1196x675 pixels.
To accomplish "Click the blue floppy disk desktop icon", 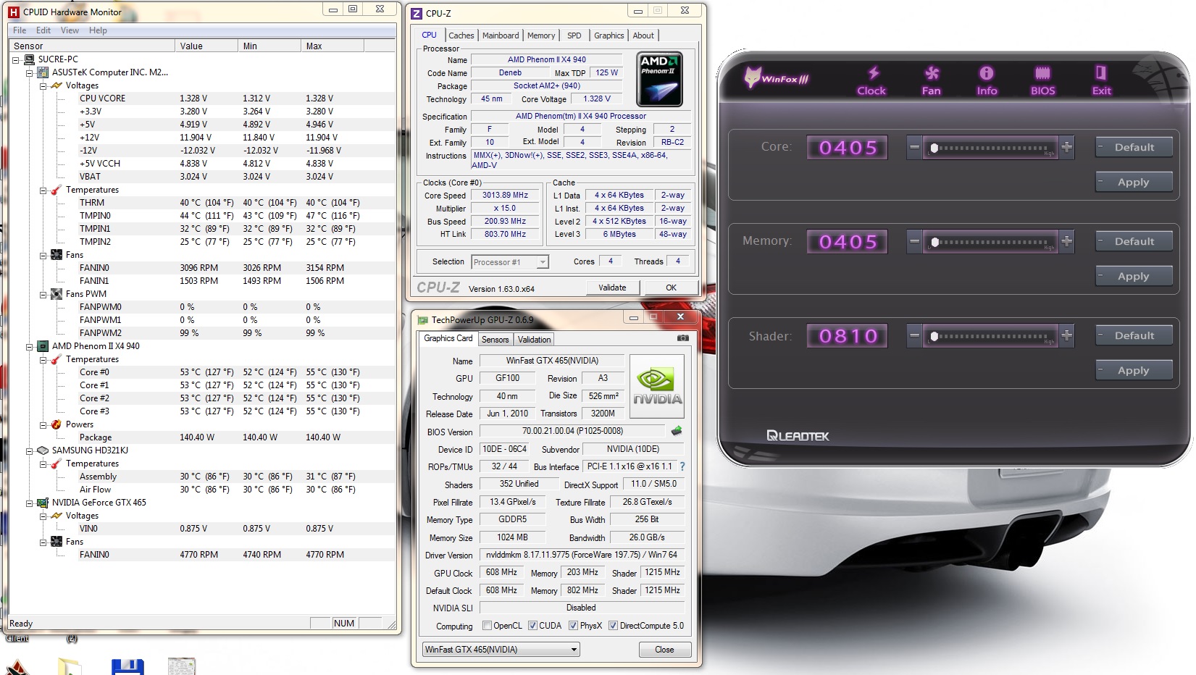I will pyautogui.click(x=127, y=667).
